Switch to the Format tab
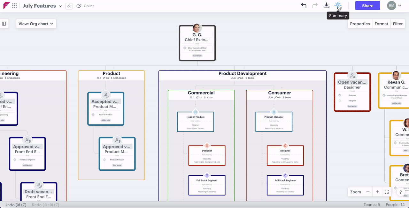Screen dimensions: 409x208 click(381, 24)
